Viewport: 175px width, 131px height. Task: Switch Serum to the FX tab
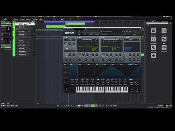(x=85, y=34)
